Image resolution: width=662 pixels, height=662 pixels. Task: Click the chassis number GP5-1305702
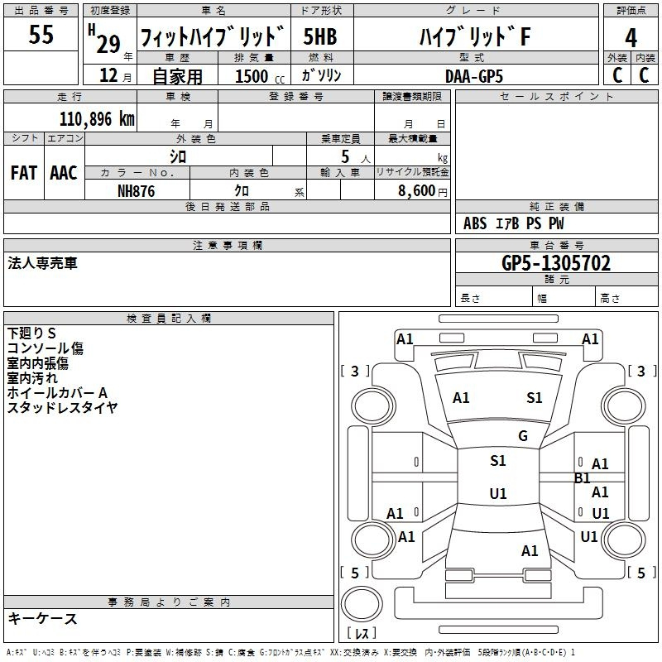click(556, 263)
